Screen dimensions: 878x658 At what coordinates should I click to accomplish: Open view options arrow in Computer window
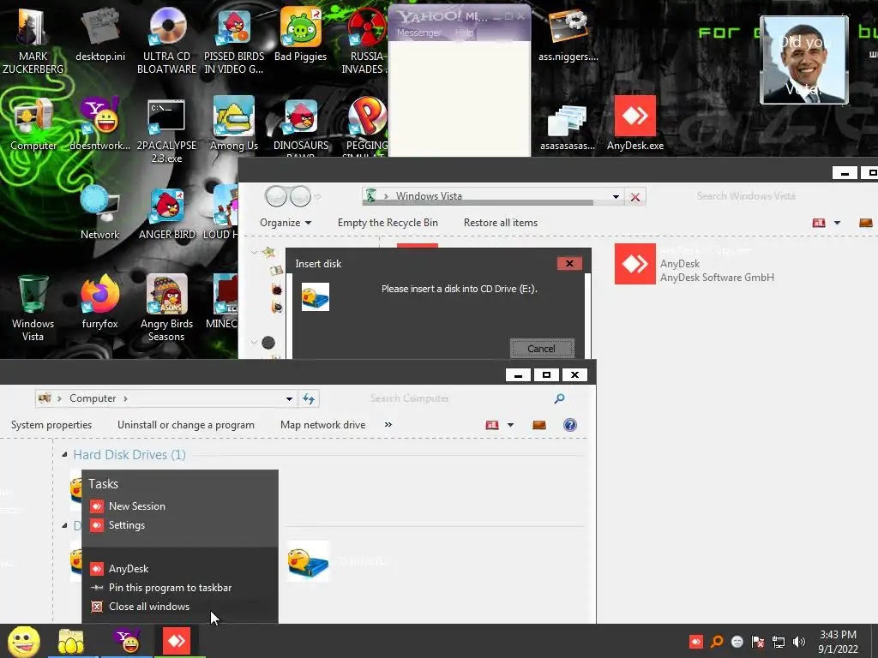pos(510,425)
